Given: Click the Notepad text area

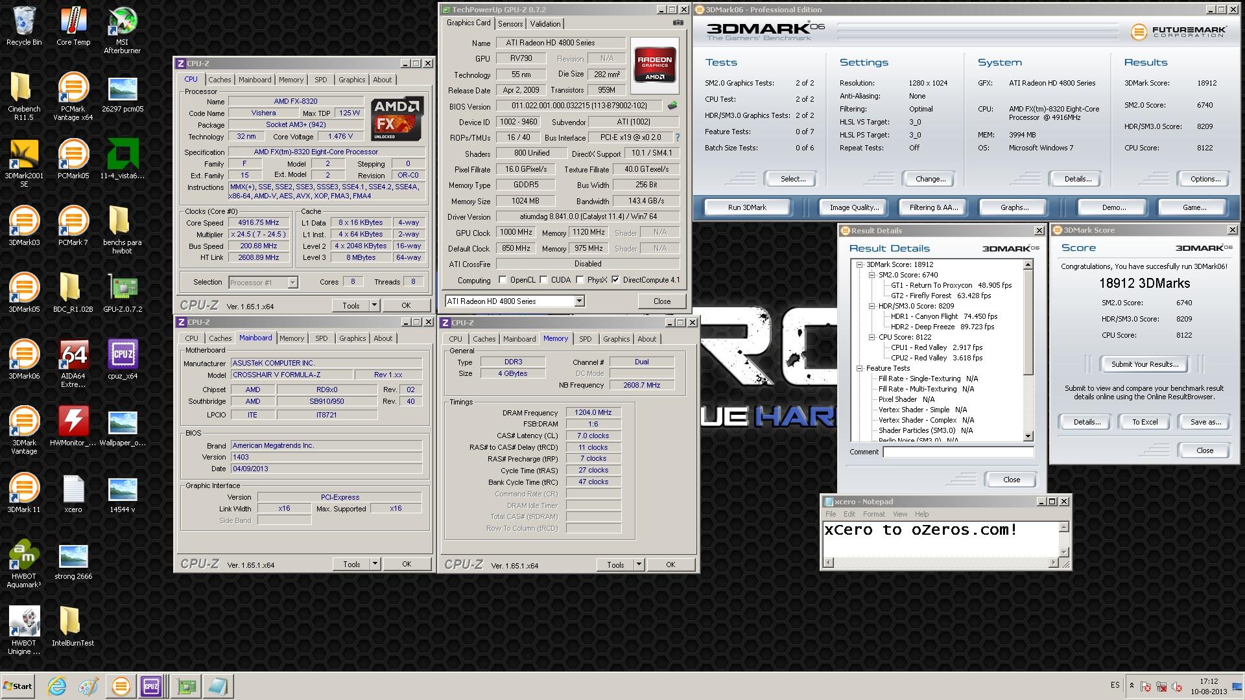Looking at the screenshot, I should pos(941,539).
